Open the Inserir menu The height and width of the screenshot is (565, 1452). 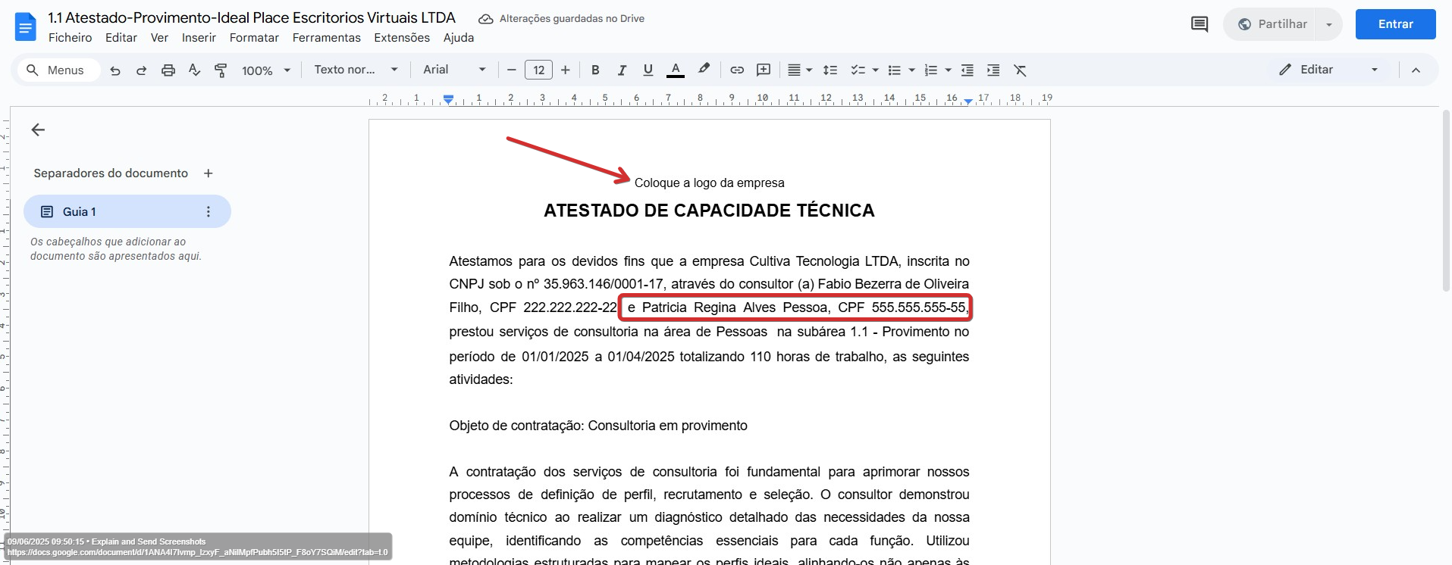pos(199,38)
